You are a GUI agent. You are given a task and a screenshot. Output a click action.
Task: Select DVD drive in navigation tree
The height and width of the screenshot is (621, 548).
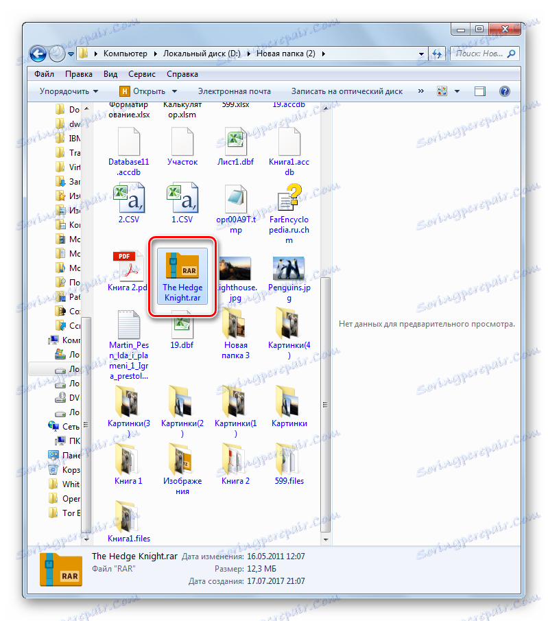click(x=67, y=397)
